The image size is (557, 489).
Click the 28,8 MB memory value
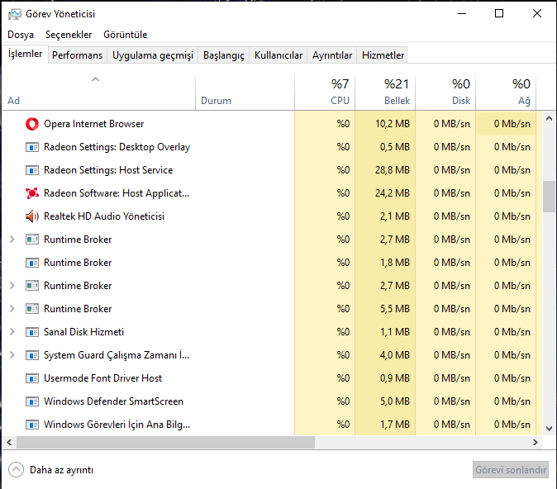coord(393,170)
